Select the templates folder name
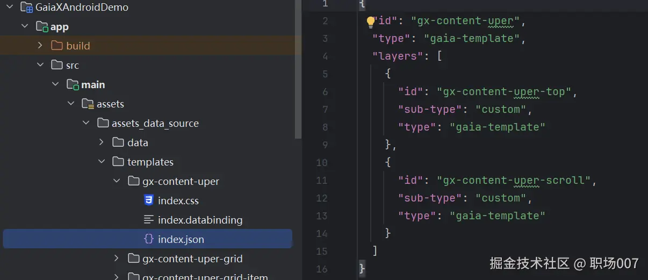This screenshot has width=648, height=280. click(x=150, y=162)
